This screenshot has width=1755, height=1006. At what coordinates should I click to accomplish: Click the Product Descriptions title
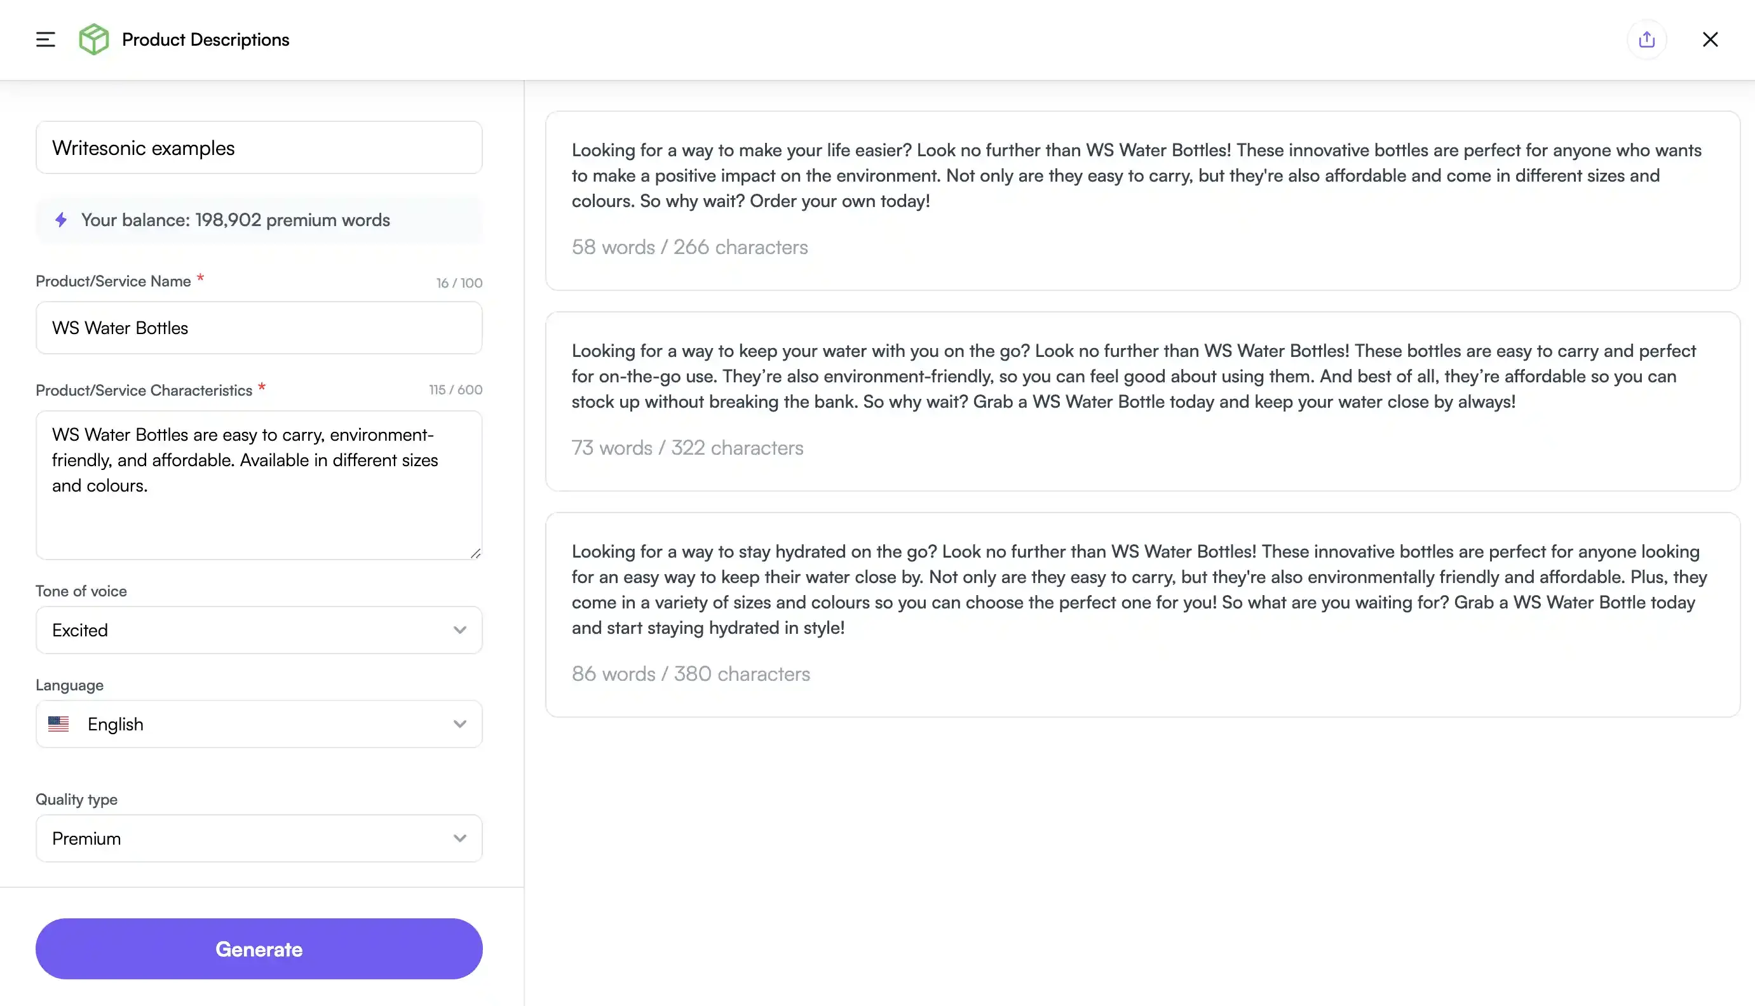point(205,39)
